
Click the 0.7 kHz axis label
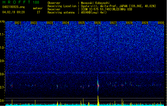[x=2, y=87]
